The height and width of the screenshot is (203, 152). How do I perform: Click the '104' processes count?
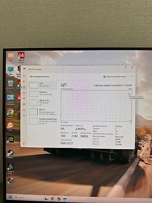pos(63,136)
